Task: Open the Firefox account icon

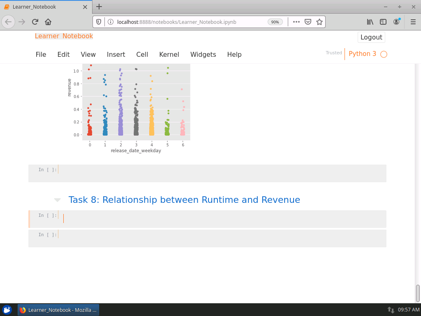Action: point(397,22)
